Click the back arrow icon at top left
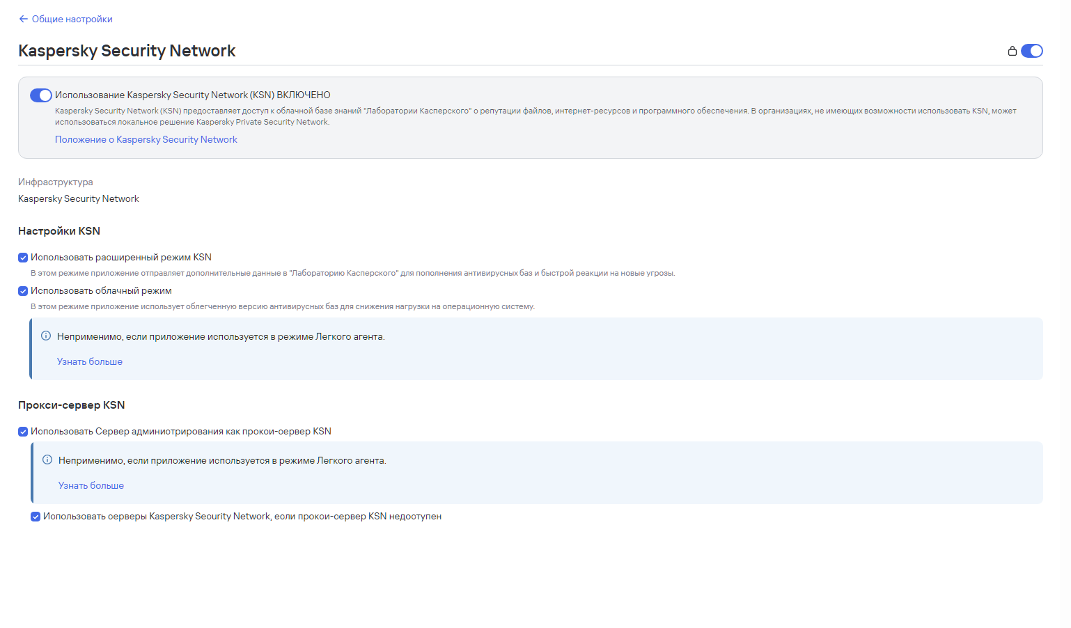The image size is (1071, 628). pyautogui.click(x=24, y=19)
